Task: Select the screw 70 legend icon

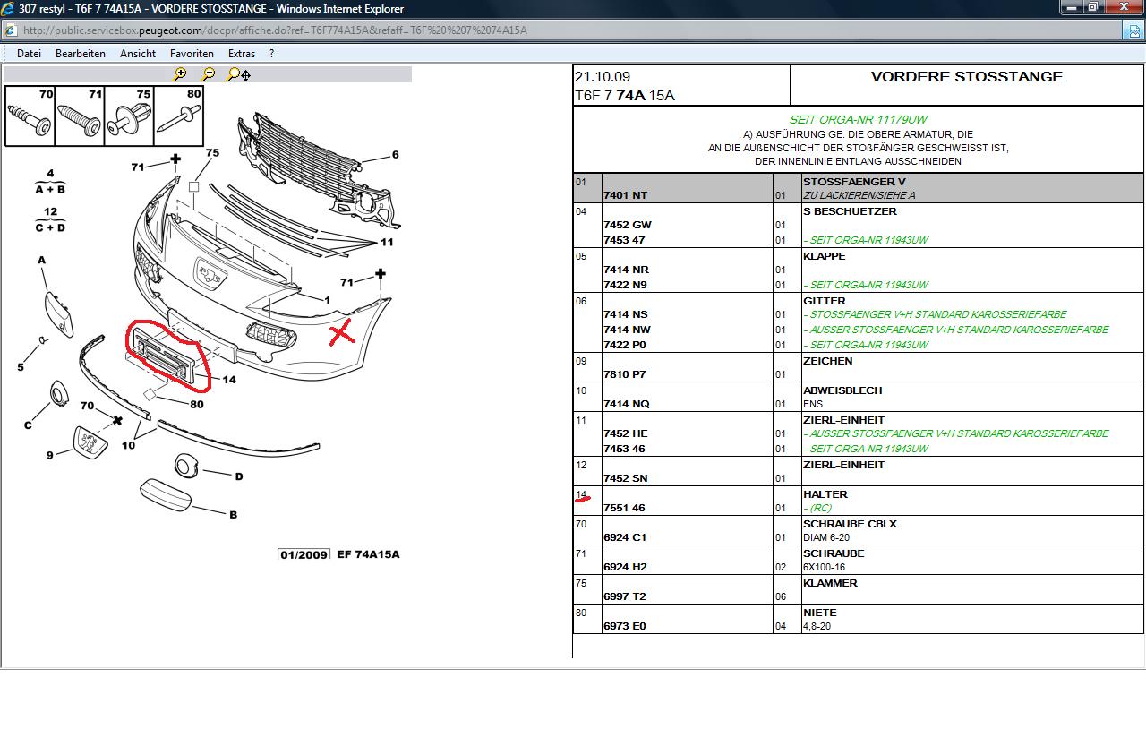Action: pyautogui.click(x=30, y=116)
